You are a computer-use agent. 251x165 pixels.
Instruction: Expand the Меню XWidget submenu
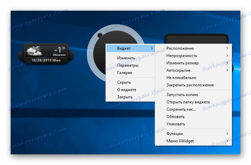[x=193, y=141]
